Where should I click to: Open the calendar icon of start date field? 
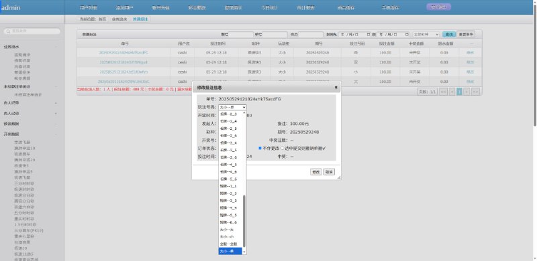369,35
